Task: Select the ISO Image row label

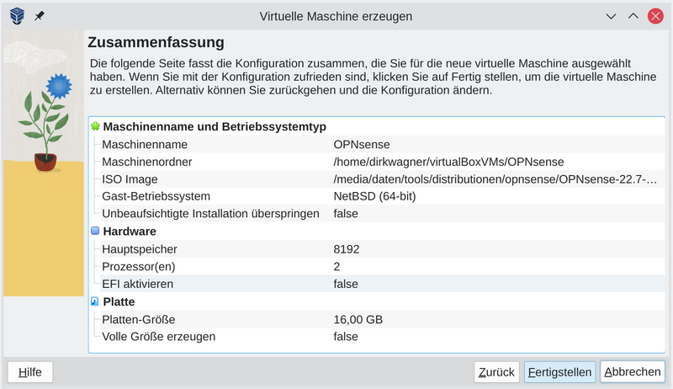Action: pos(130,179)
